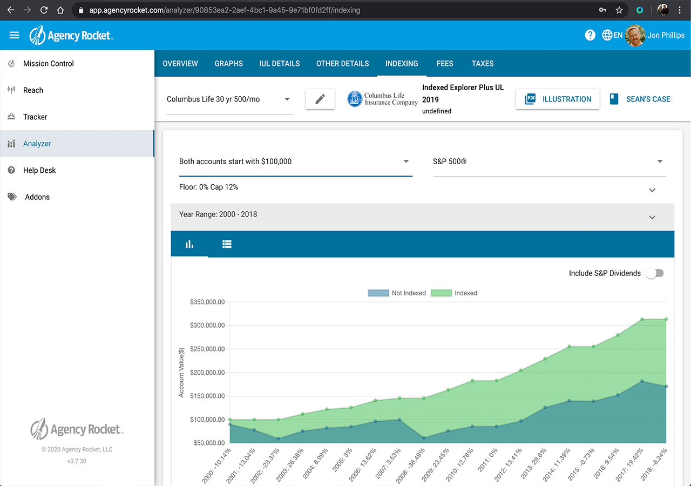Toggle Not Indexed legend series
691x486 pixels.
pos(397,293)
